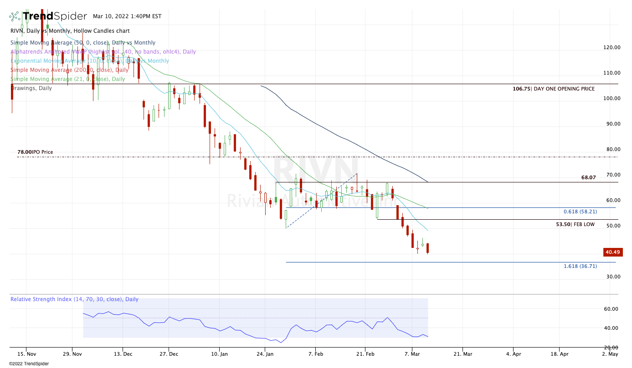Click the Exponential Moving Average 10 legend entry
632x368 pixels.
tap(90, 61)
